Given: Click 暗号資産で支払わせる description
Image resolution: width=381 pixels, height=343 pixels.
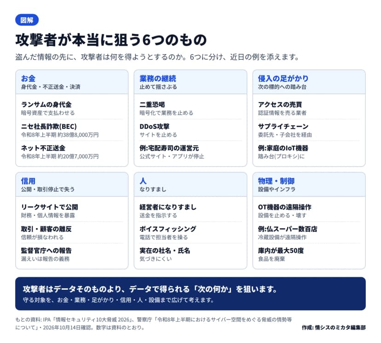Looking at the screenshot, I should 48,113.
